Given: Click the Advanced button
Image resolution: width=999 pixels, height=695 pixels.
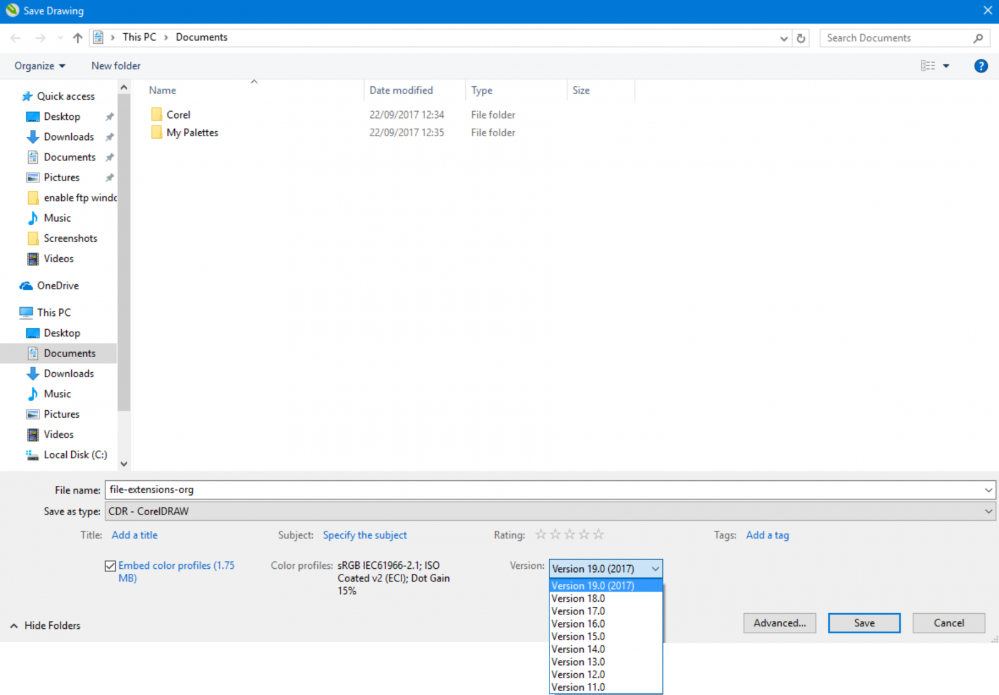Looking at the screenshot, I should [779, 623].
